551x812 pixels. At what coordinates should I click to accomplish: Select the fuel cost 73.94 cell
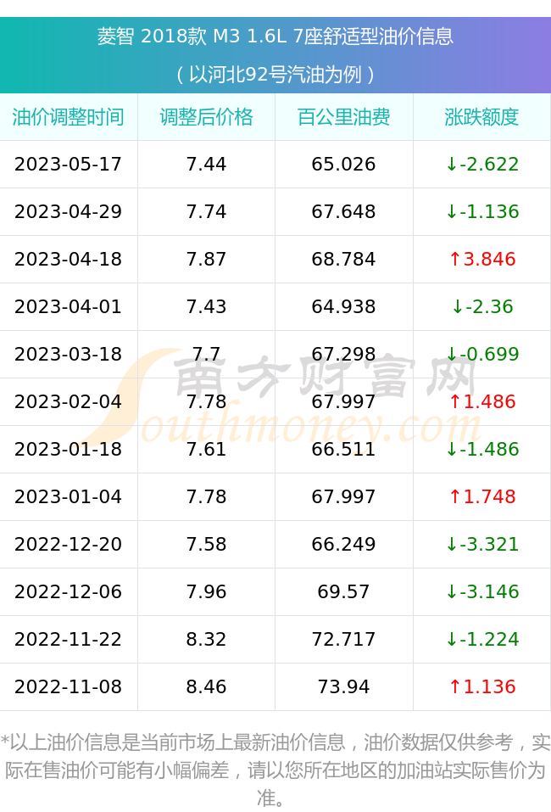click(x=343, y=686)
